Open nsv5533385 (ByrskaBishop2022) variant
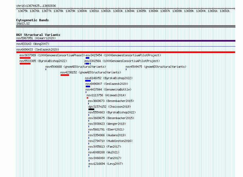 (43, 61)
